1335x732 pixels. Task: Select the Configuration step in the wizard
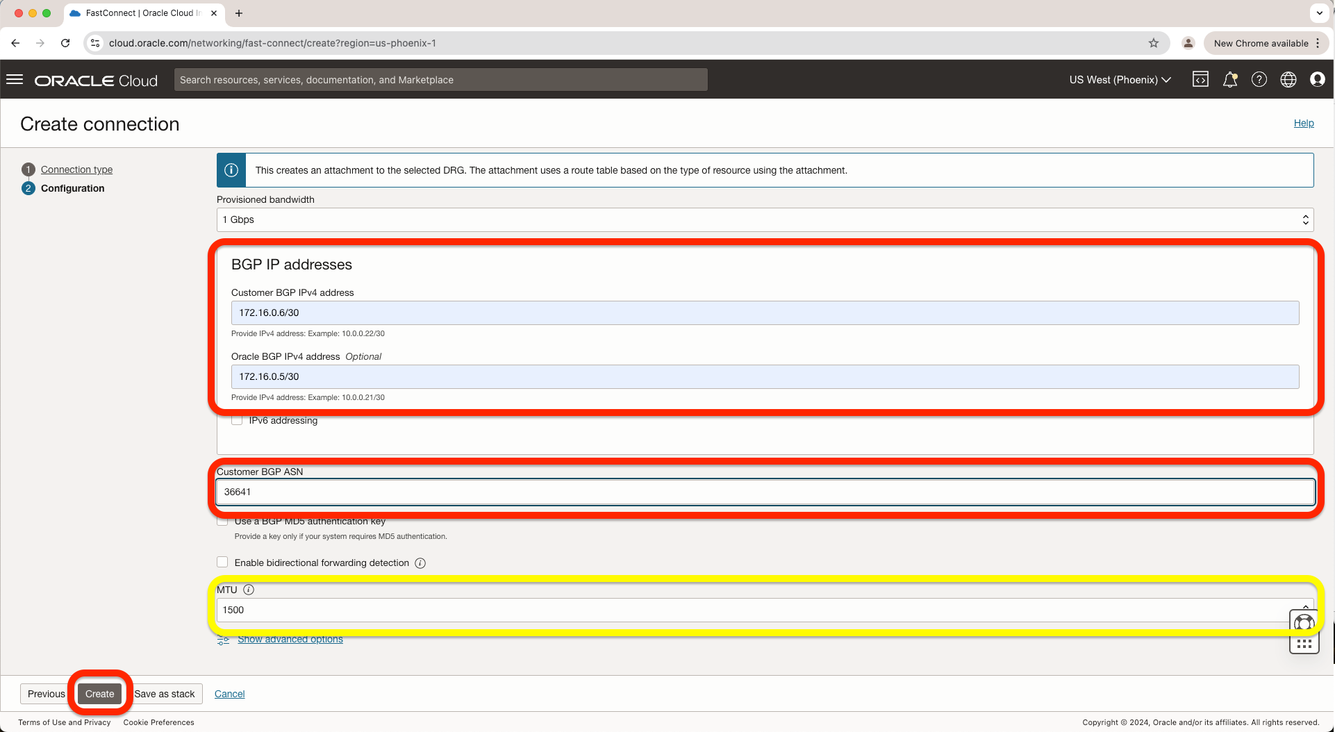72,188
